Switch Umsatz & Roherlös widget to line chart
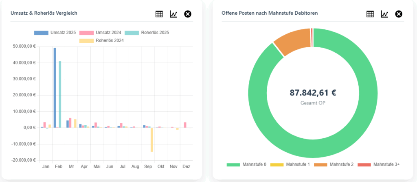This screenshot has height=182, width=417. [173, 14]
